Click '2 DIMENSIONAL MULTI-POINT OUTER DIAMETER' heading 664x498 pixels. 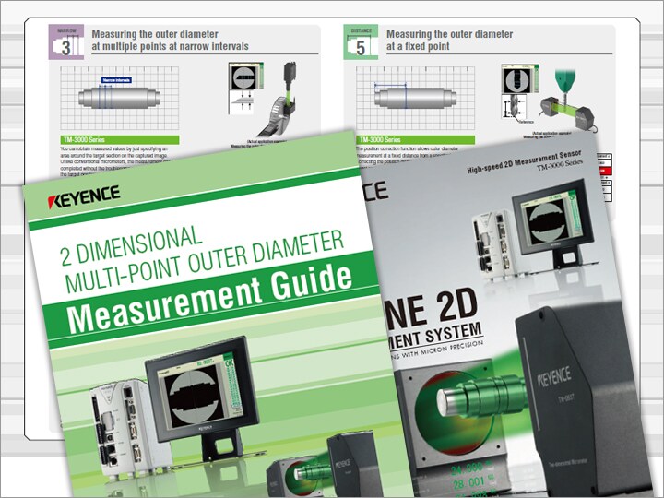pyautogui.click(x=202, y=259)
